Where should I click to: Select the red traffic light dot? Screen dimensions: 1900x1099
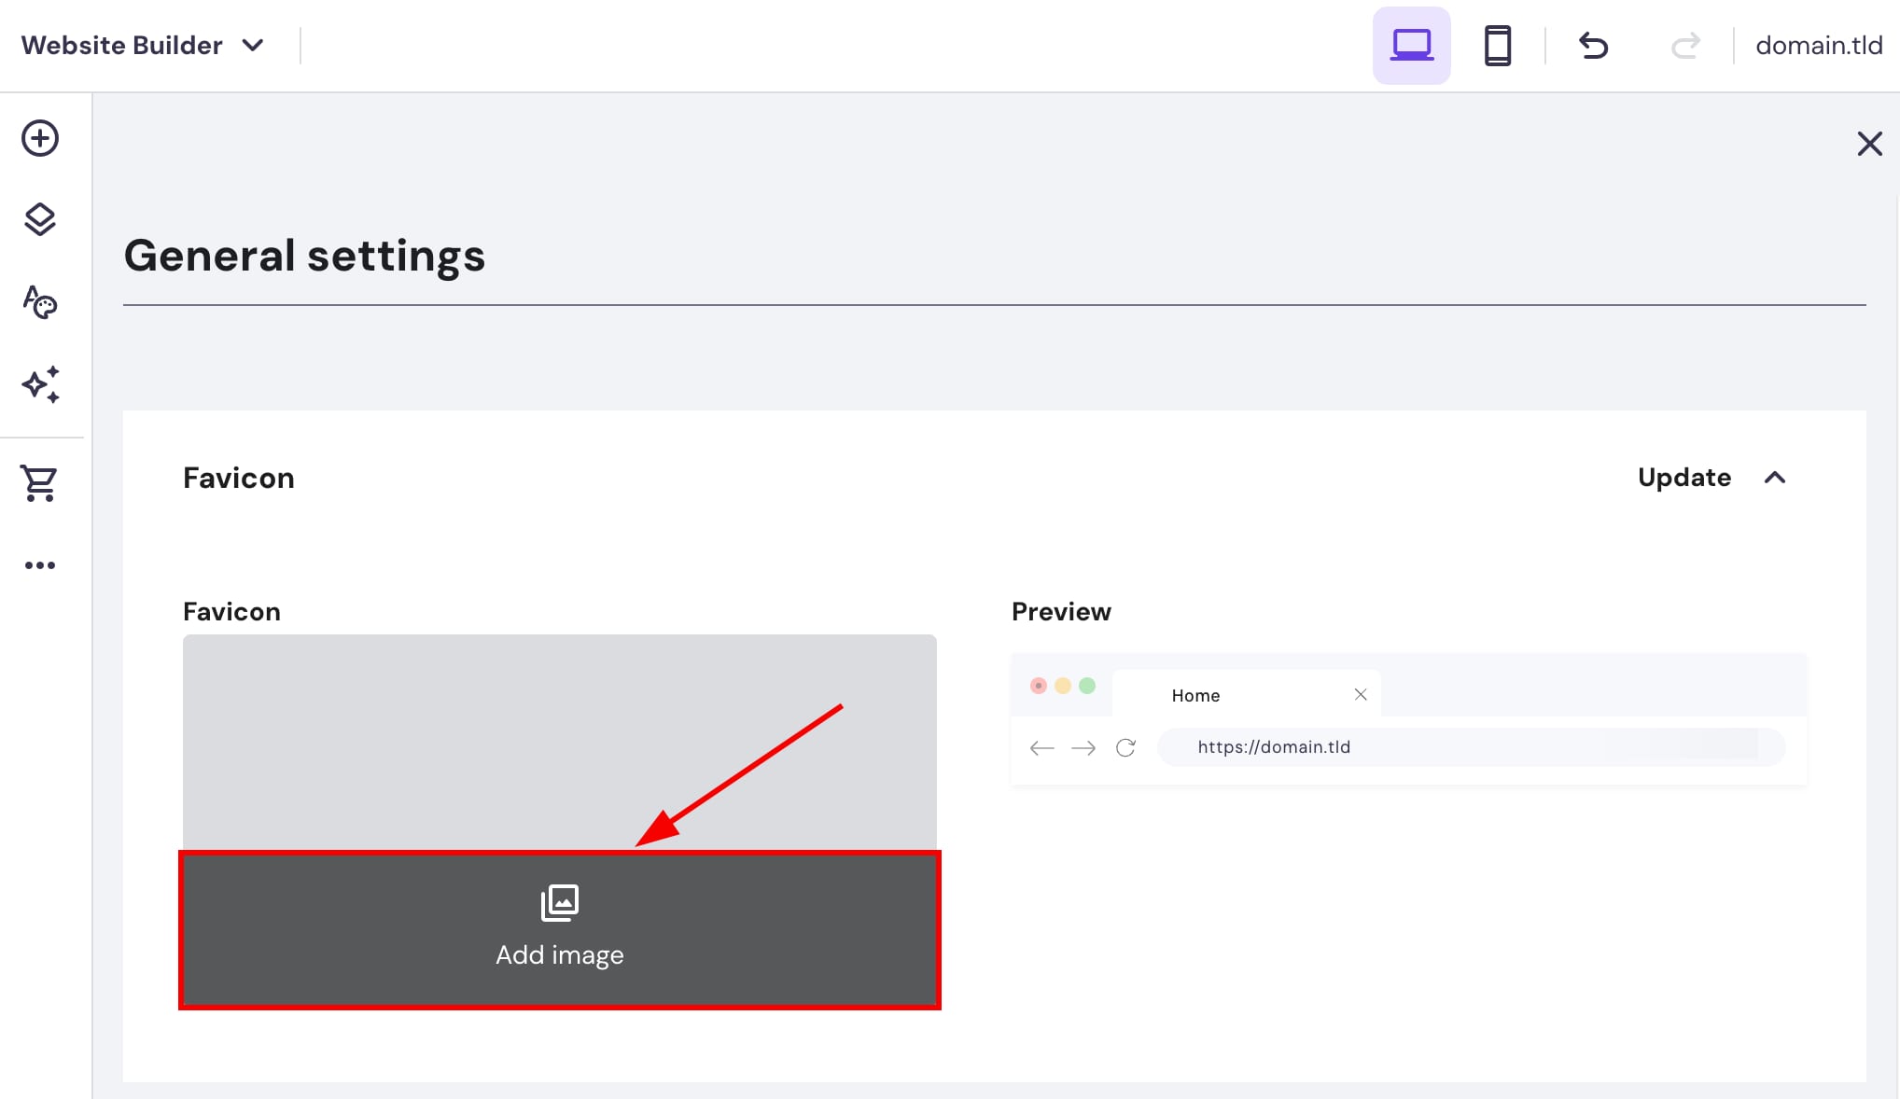[1039, 686]
